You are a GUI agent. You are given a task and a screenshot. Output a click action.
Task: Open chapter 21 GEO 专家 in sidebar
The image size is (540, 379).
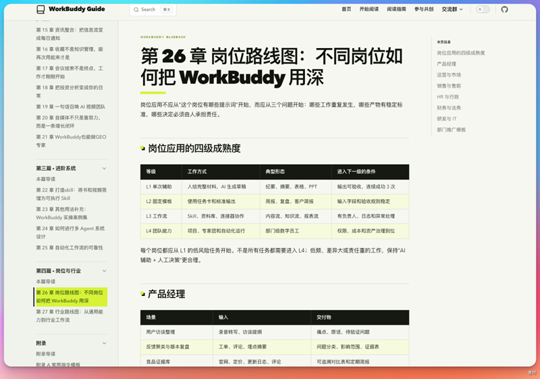[71, 141]
